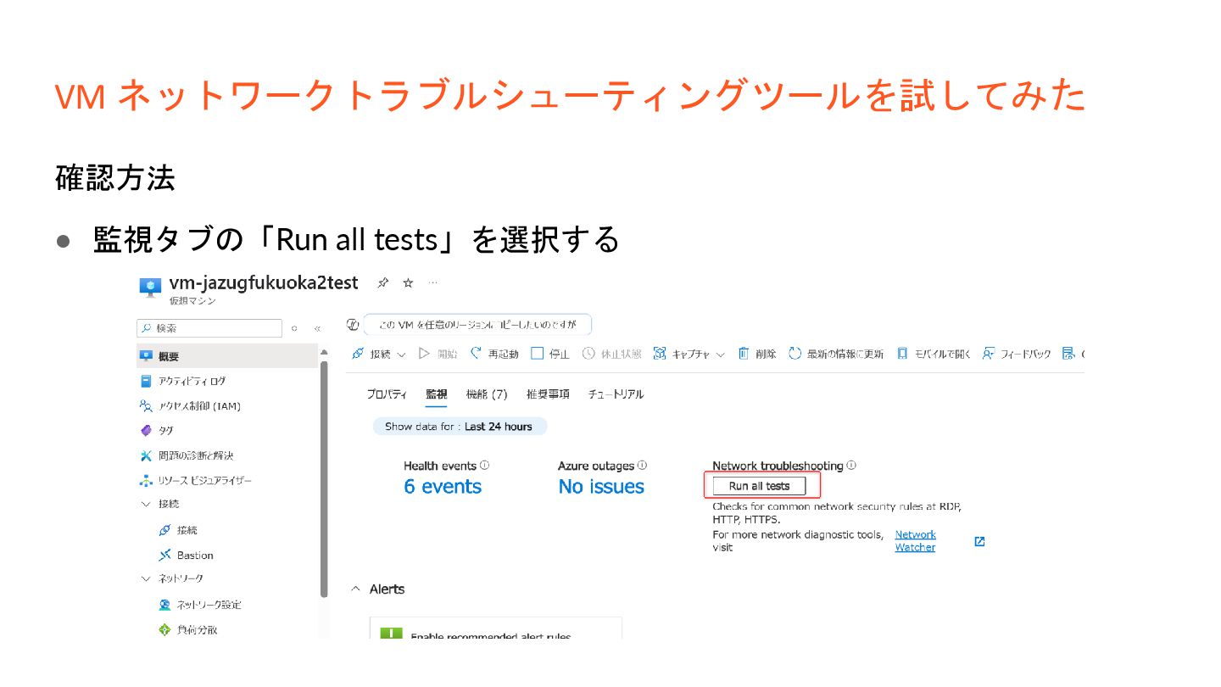The width and height of the screenshot is (1221, 687).
Task: Click 休止状態 in the toolbar
Action: [611, 354]
